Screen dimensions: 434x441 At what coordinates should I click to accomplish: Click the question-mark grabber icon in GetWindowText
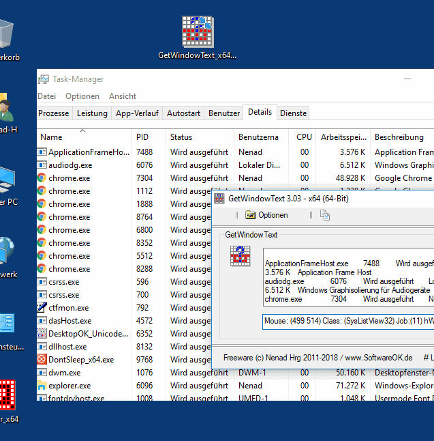point(240,255)
